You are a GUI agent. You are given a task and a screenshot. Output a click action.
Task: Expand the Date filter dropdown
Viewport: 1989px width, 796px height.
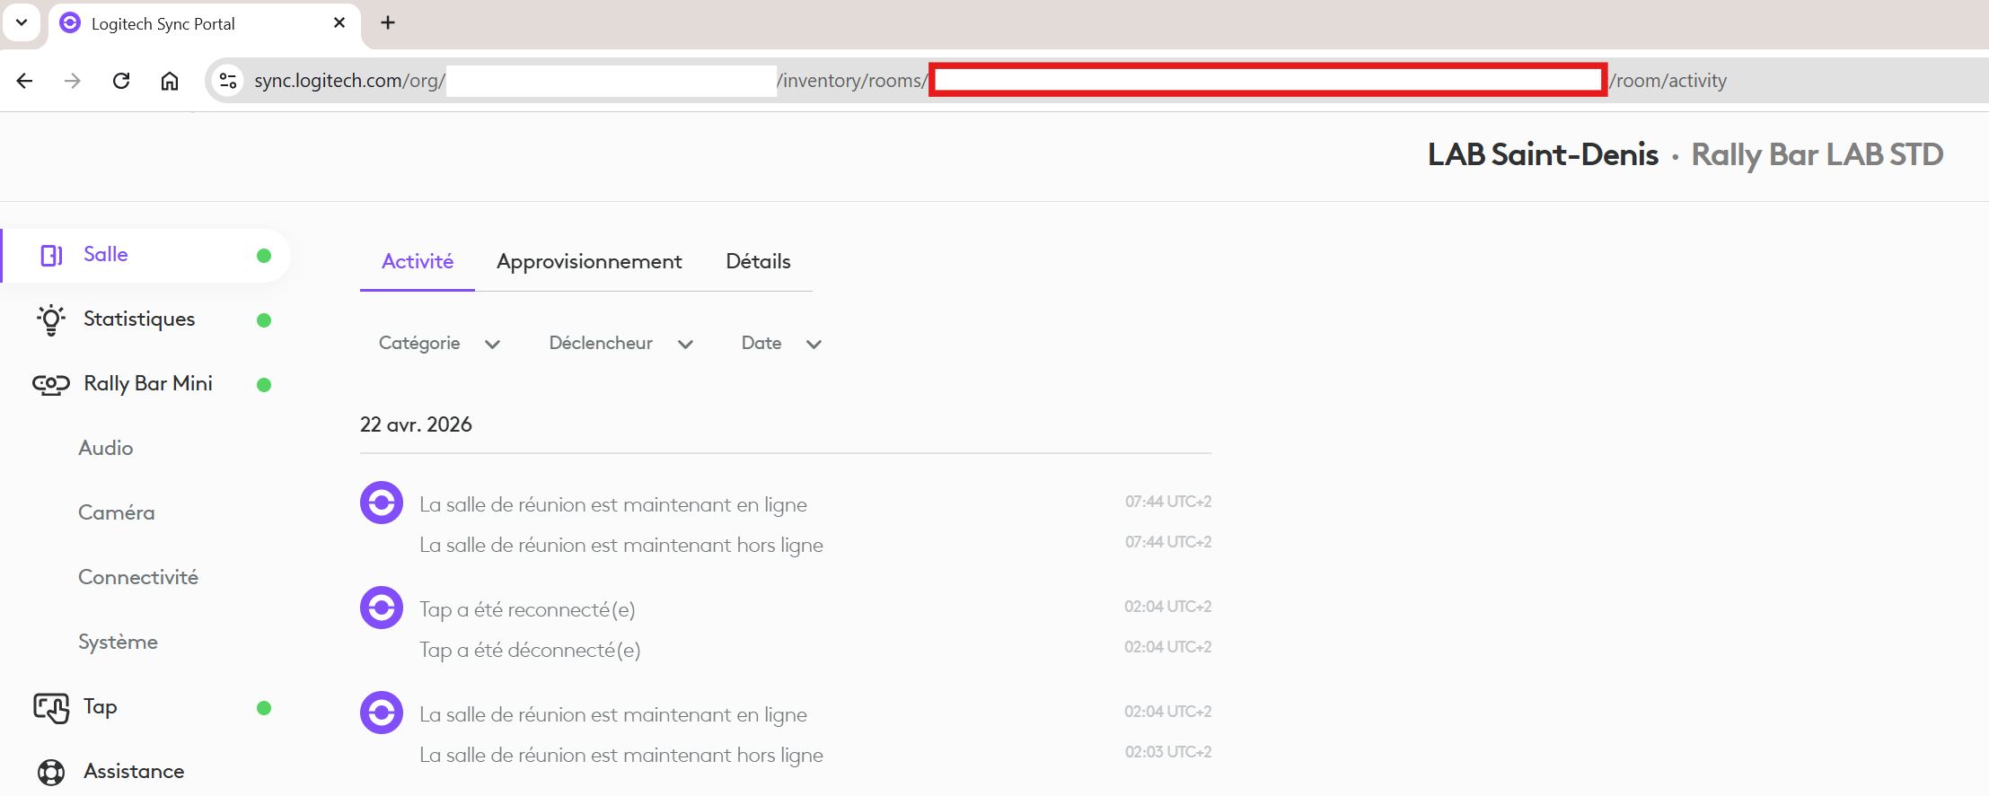click(x=781, y=344)
